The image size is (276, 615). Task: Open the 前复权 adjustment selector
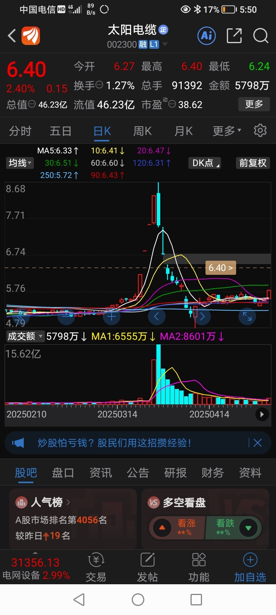coord(253,163)
